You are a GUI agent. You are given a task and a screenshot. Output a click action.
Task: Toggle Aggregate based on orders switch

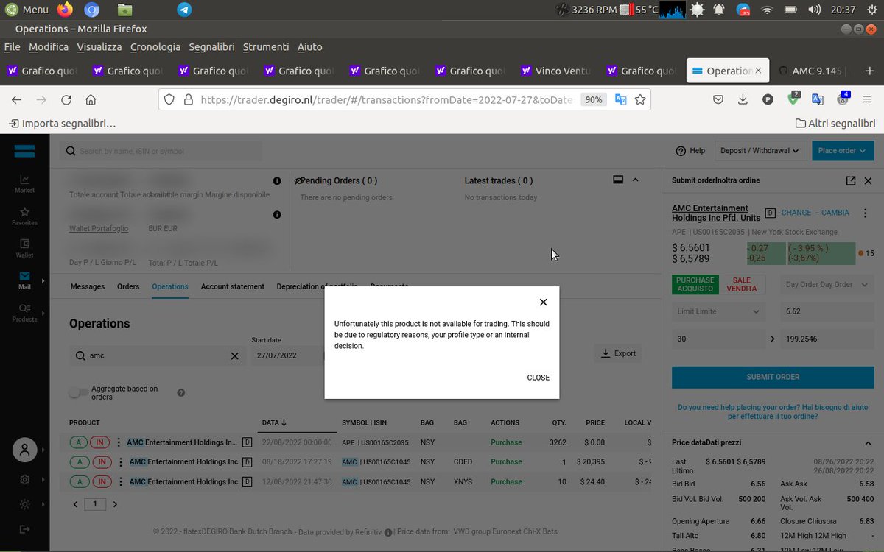click(x=78, y=392)
